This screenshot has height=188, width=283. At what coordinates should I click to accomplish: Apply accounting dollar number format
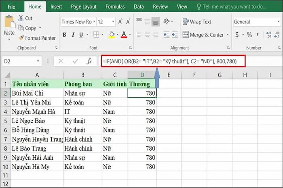coord(237,35)
